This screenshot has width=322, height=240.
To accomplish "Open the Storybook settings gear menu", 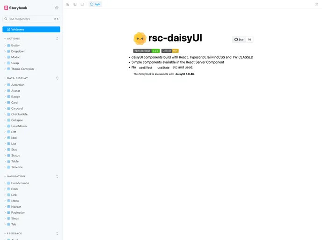I will pos(57,8).
